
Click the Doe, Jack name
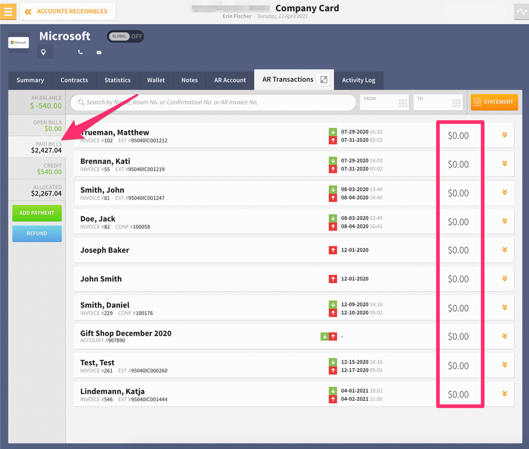98,219
